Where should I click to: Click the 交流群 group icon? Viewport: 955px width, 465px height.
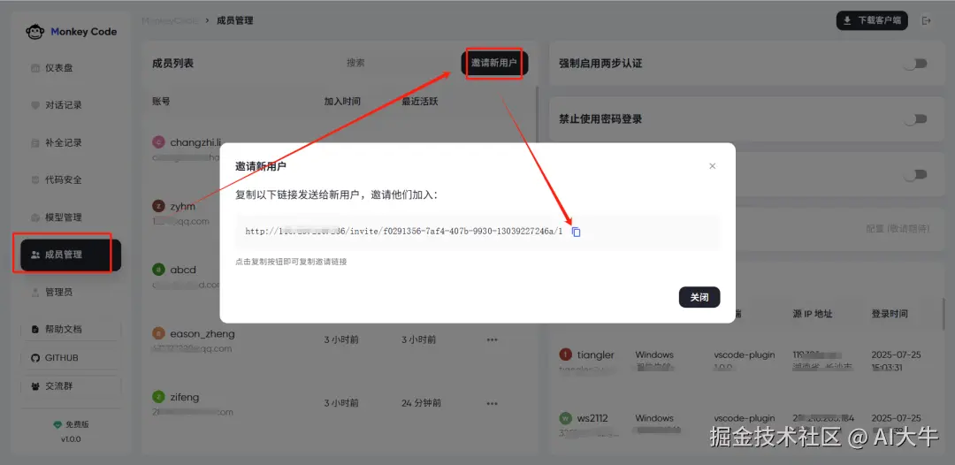pyautogui.click(x=34, y=385)
